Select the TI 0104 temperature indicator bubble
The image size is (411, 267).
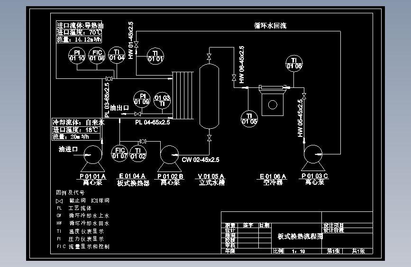[x=117, y=55]
